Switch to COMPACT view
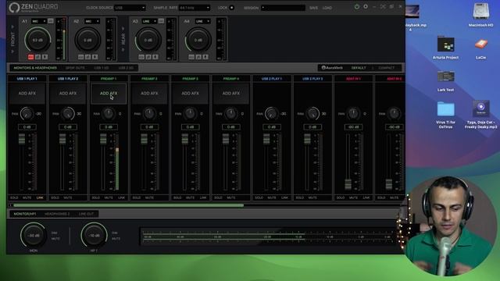 386,68
